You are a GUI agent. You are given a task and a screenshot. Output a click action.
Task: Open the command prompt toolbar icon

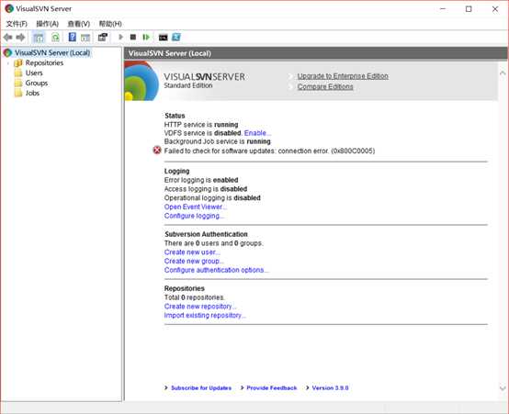[x=163, y=38]
